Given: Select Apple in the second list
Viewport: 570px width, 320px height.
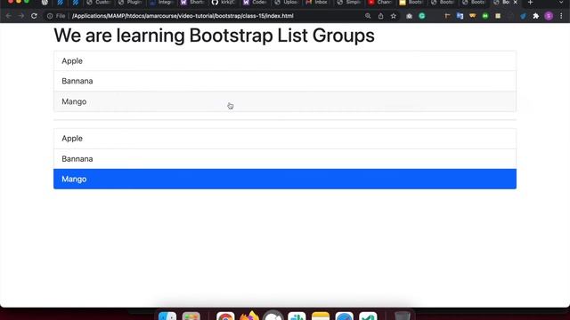Looking at the screenshot, I should [x=285, y=139].
